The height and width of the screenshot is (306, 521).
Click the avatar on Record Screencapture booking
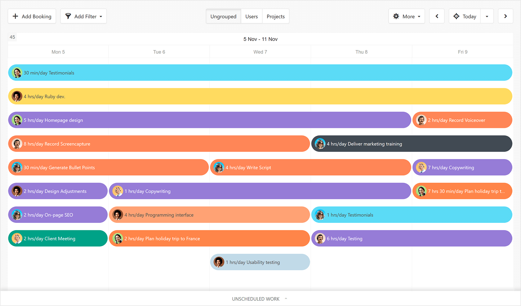click(17, 144)
